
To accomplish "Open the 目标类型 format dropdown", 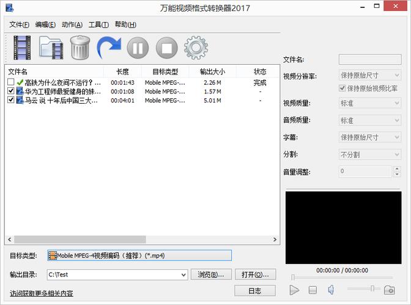I will [x=139, y=256].
